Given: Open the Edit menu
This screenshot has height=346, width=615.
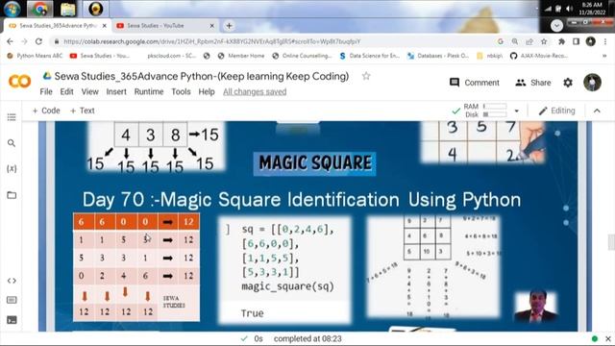Looking at the screenshot, I should coord(66,92).
